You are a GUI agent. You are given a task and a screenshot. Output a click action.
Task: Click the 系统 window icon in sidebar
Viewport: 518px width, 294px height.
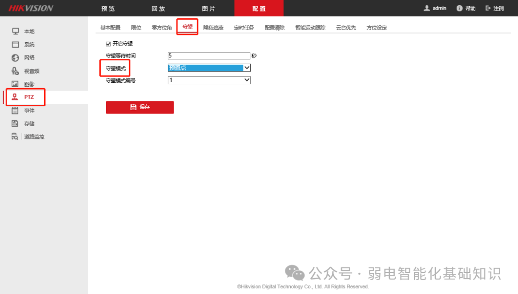coord(15,45)
